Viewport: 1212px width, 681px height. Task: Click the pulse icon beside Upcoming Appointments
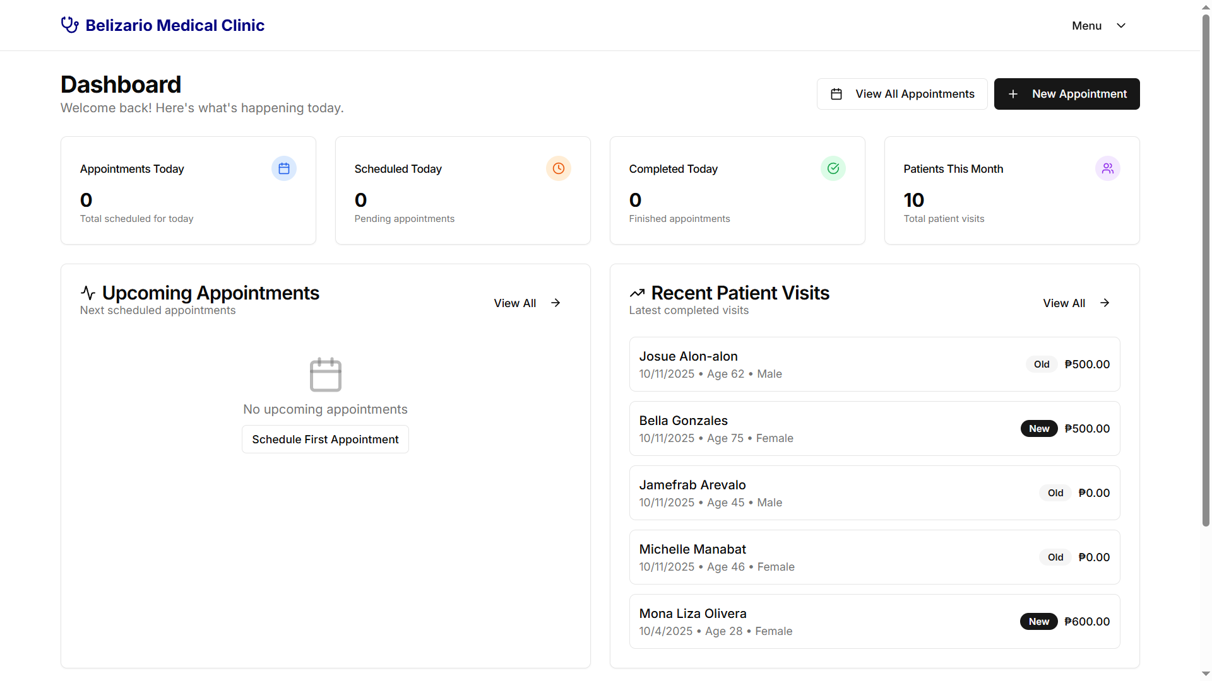pyautogui.click(x=88, y=293)
